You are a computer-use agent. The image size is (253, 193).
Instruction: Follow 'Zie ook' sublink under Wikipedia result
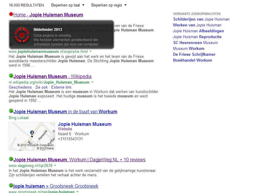point(42,87)
